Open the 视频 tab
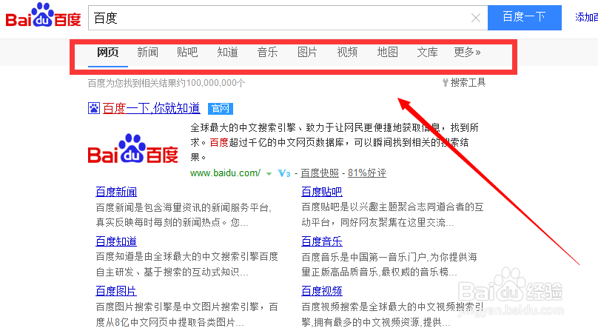 pos(347,52)
